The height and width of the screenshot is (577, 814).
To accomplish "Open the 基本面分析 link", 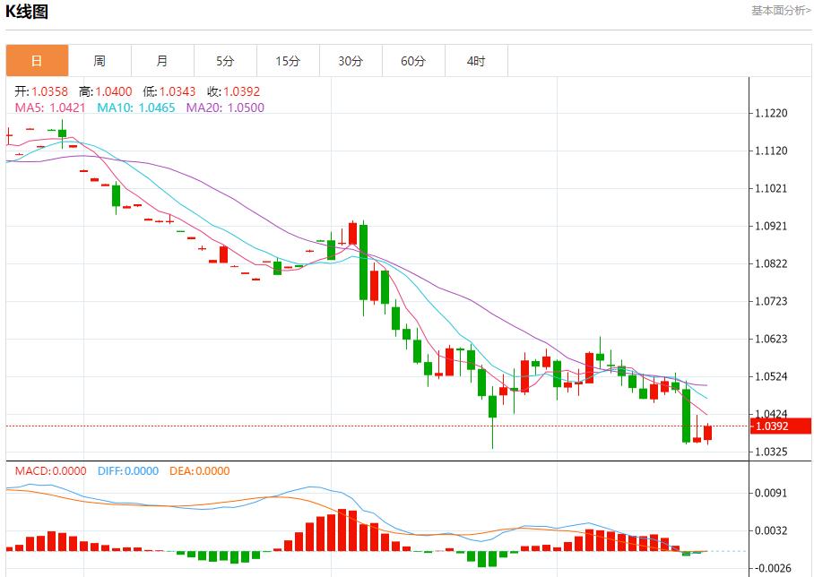I will coord(781,11).
